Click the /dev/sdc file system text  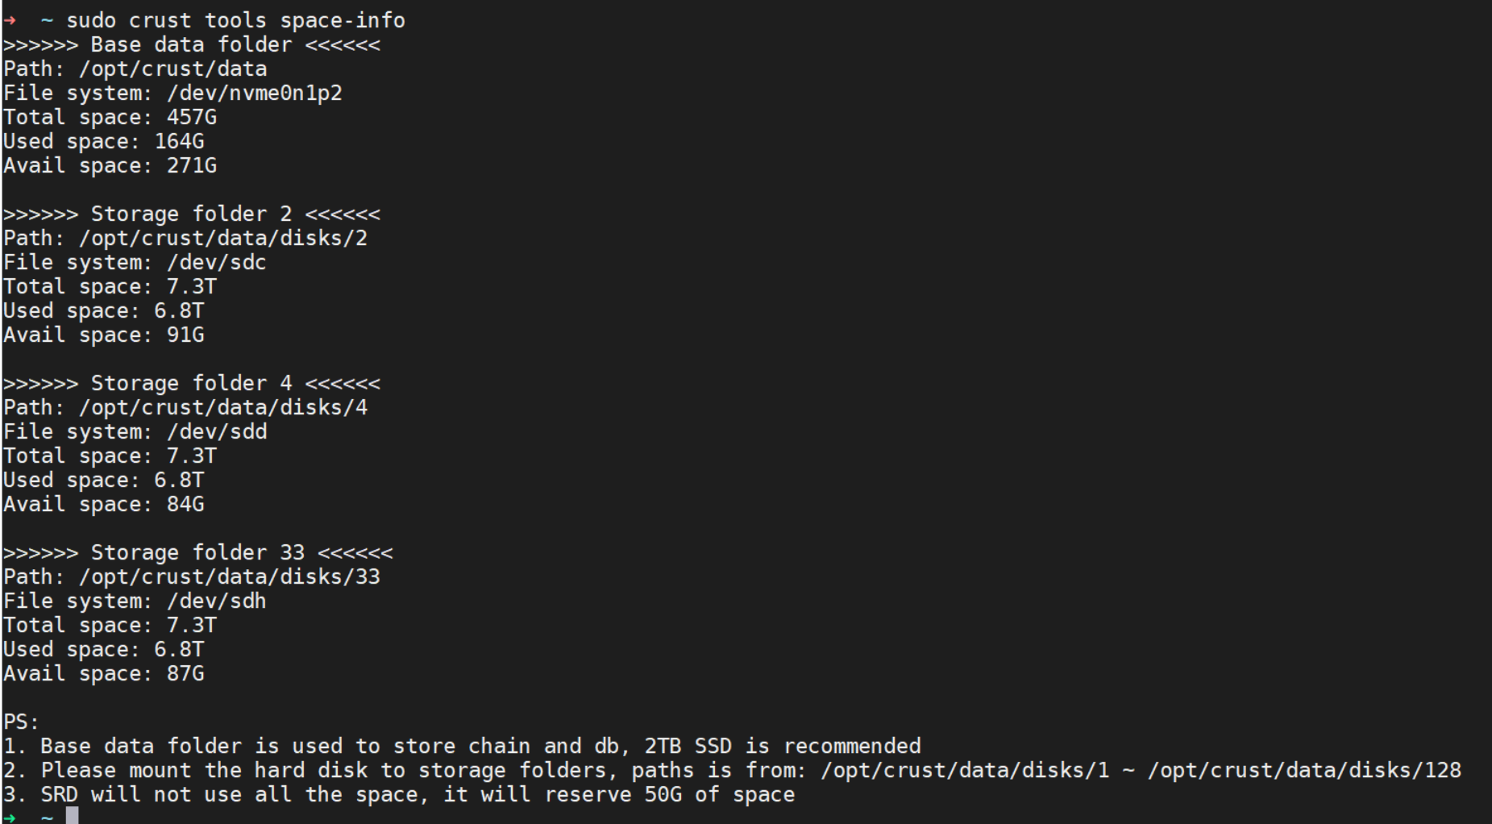click(x=216, y=262)
